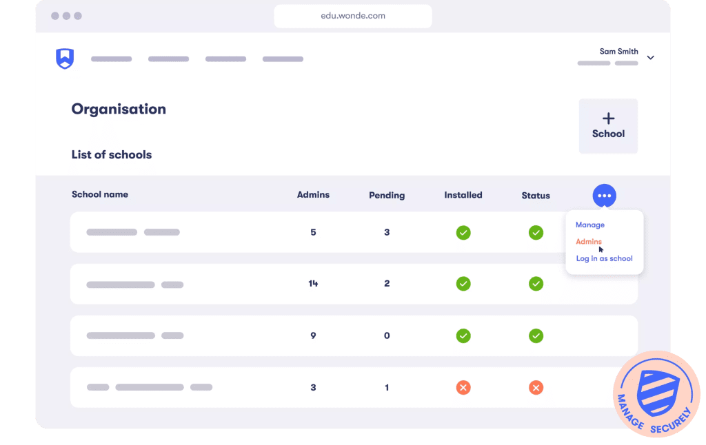Screen dimensions: 706x445
Task: Click the red Installed cross icon
Action: 463,387
